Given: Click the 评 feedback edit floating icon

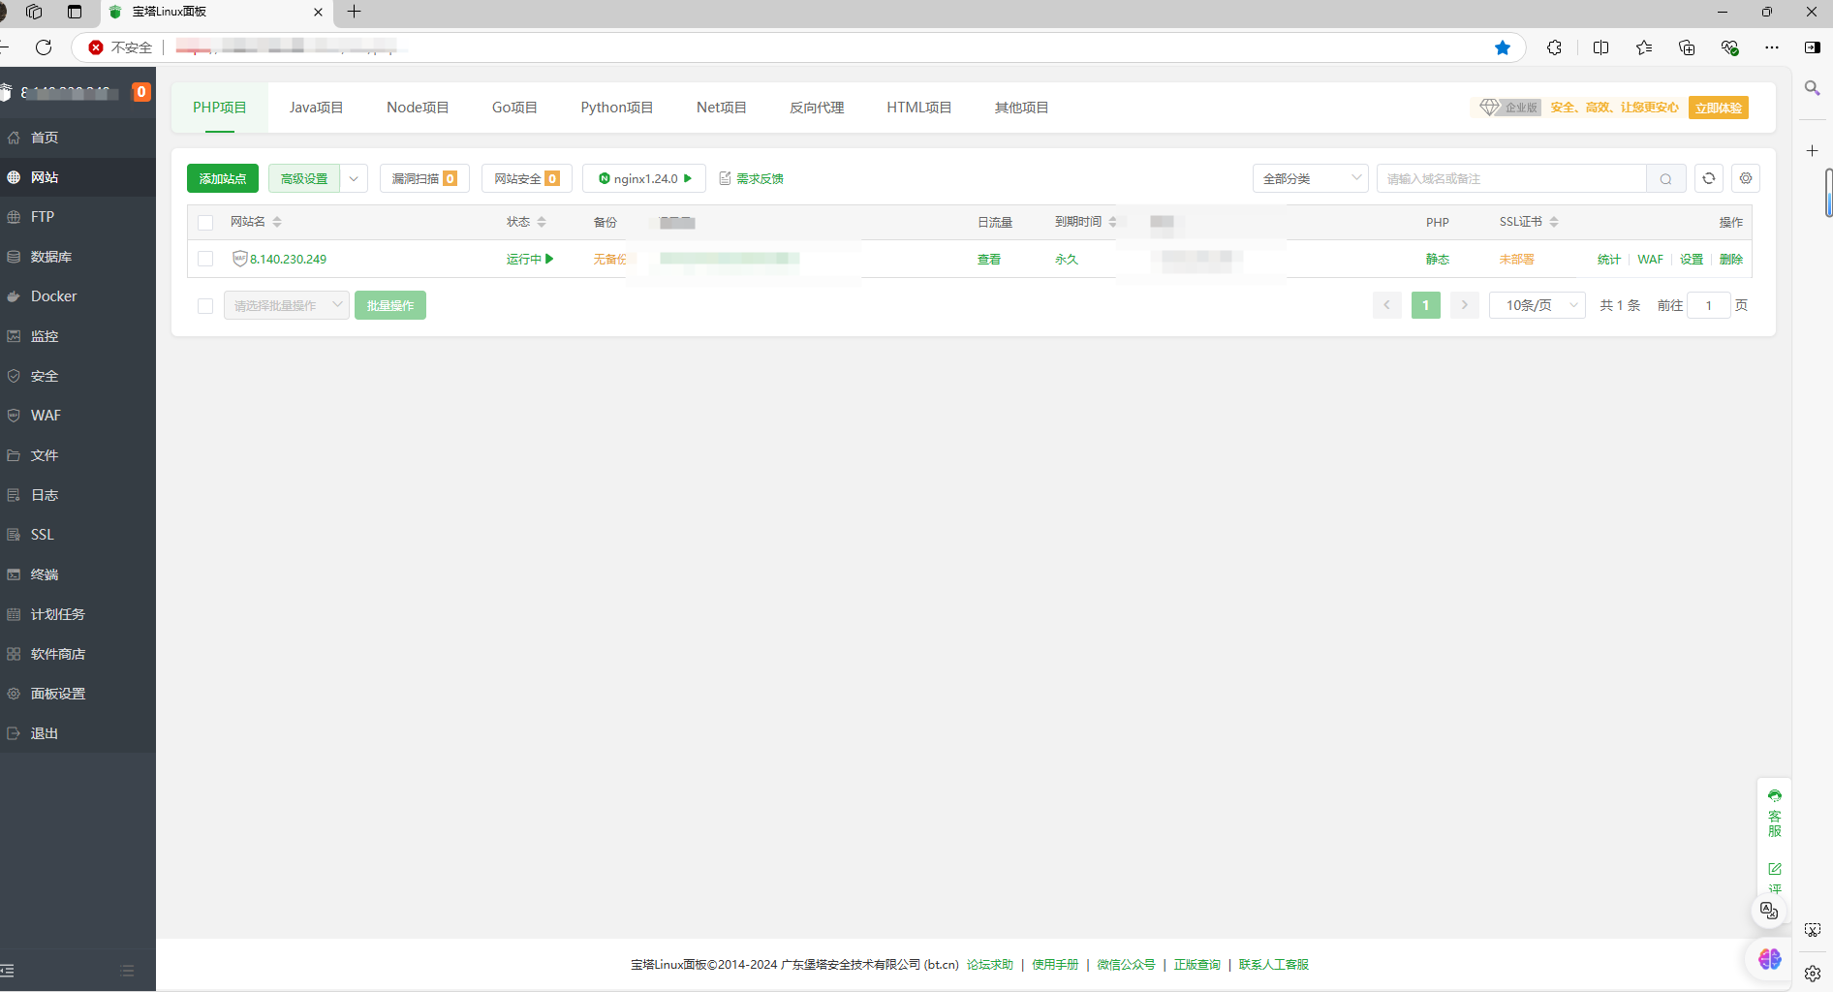Looking at the screenshot, I should click(x=1774, y=877).
